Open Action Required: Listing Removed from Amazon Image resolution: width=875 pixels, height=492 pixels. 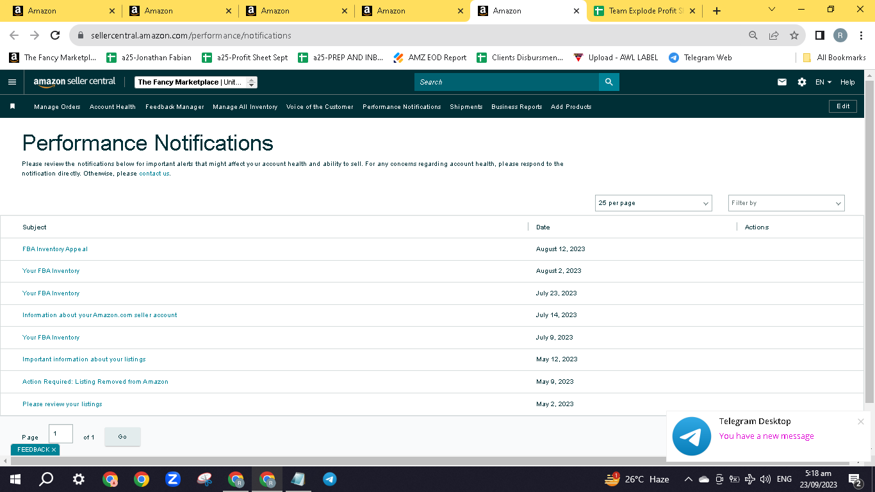click(95, 382)
